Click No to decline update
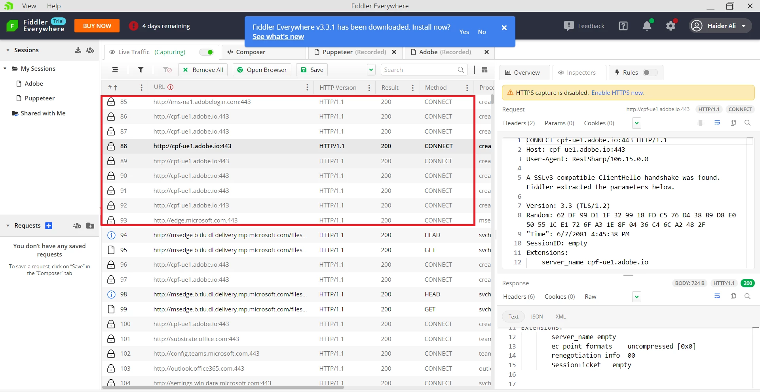760x392 pixels. (x=482, y=32)
